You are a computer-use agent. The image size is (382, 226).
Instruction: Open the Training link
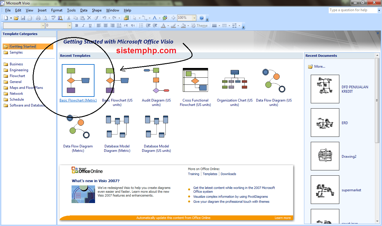click(194, 174)
